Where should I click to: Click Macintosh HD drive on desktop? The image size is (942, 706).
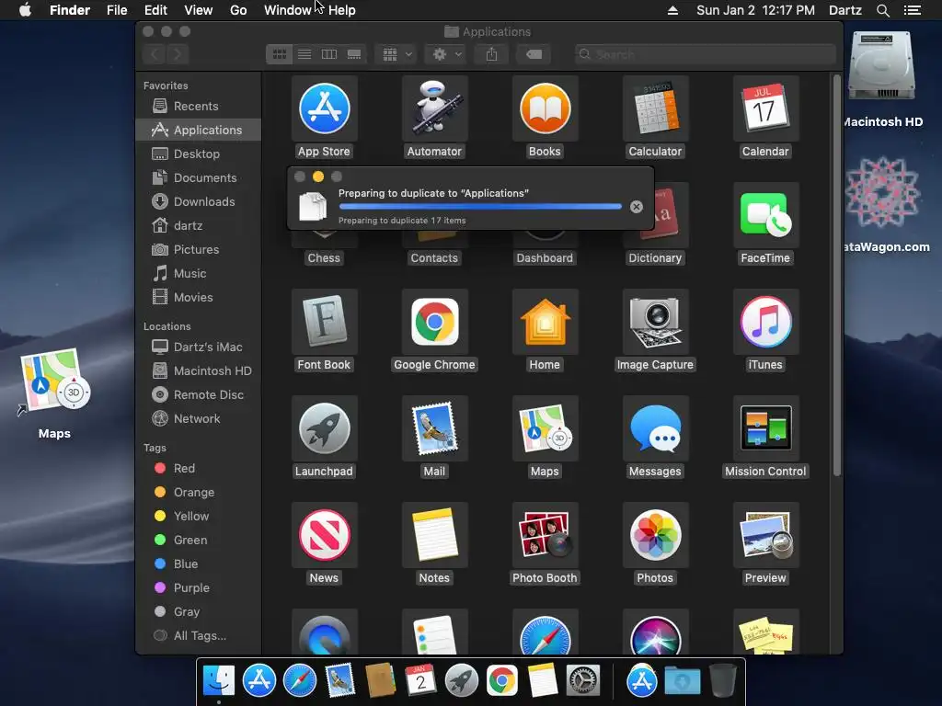point(881,66)
